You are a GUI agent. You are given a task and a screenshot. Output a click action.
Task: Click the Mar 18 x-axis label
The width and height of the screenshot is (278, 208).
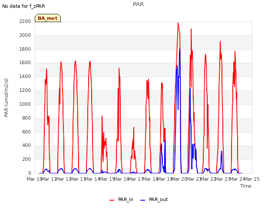click(x=150, y=179)
